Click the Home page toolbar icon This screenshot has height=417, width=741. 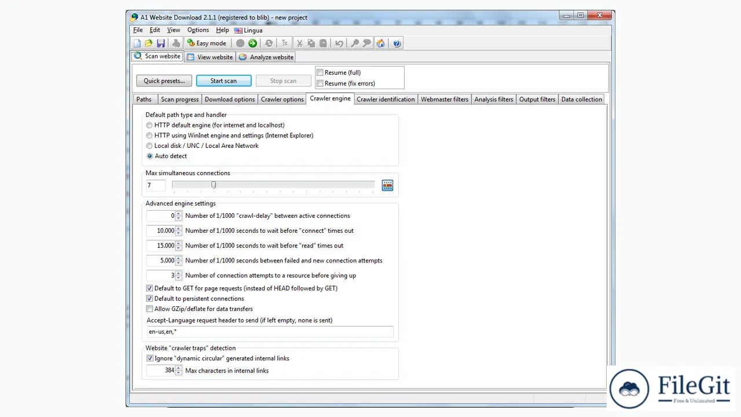(x=380, y=43)
